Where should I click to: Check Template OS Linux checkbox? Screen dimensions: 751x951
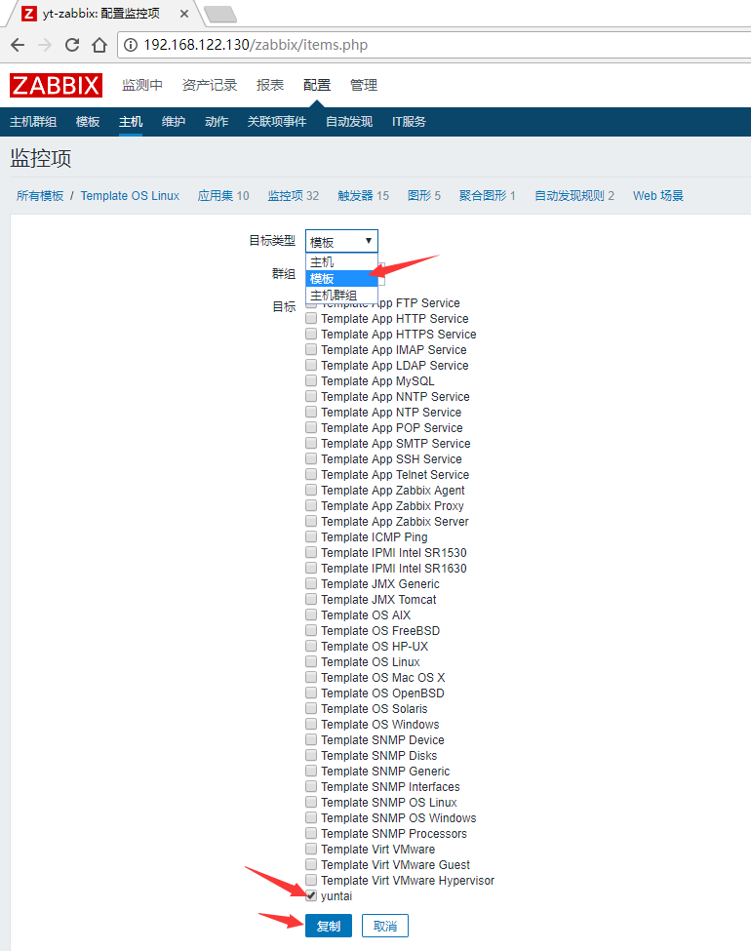click(x=311, y=661)
